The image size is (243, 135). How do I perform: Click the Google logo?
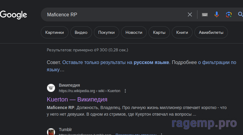click(x=14, y=14)
